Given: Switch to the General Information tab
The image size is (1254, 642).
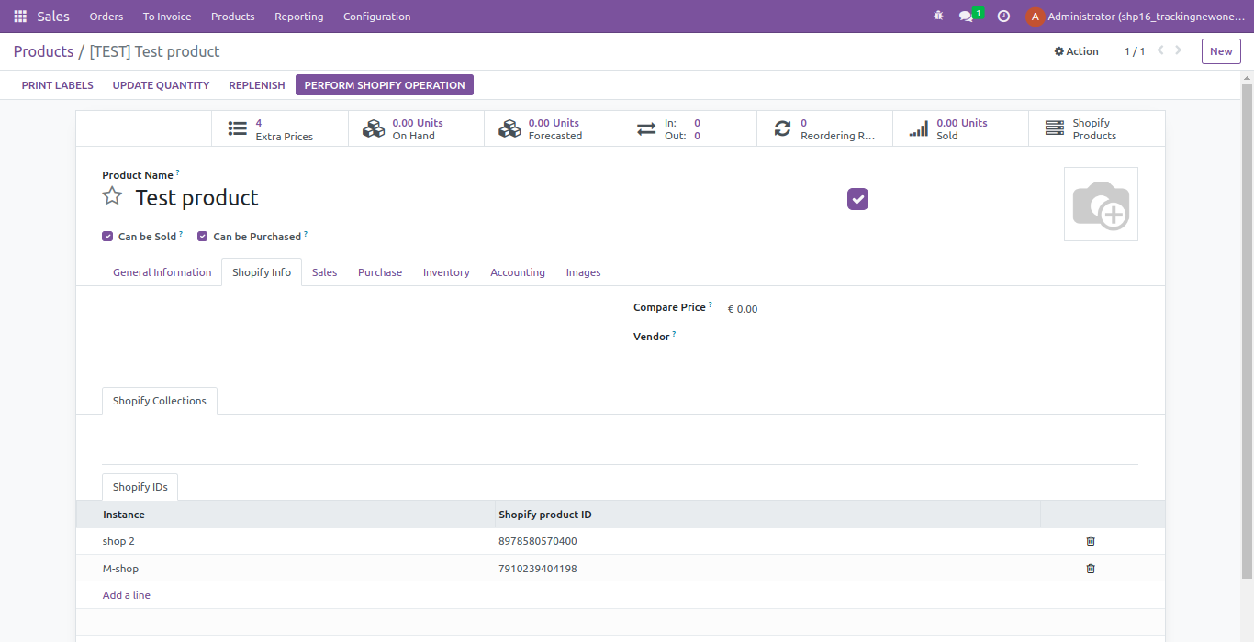Looking at the screenshot, I should (162, 272).
